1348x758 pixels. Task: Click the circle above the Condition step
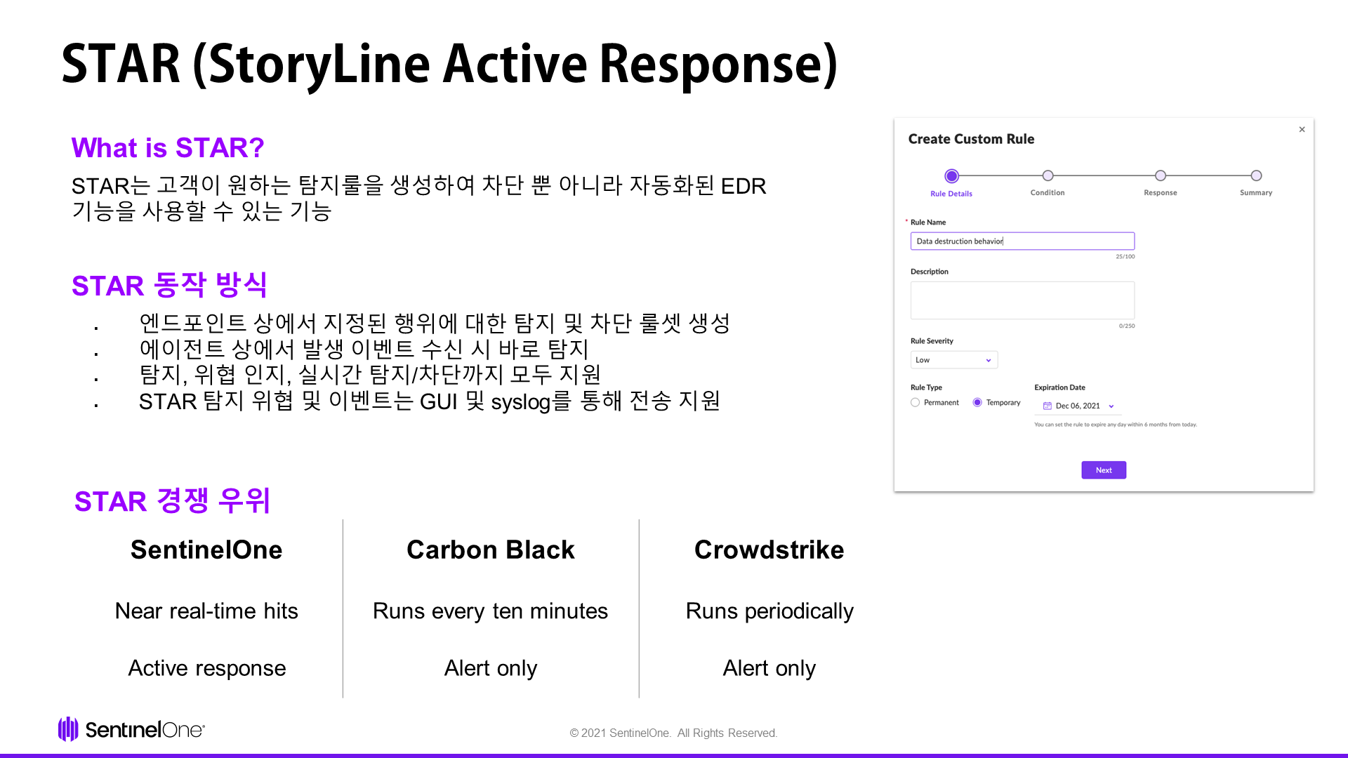[x=1048, y=175]
